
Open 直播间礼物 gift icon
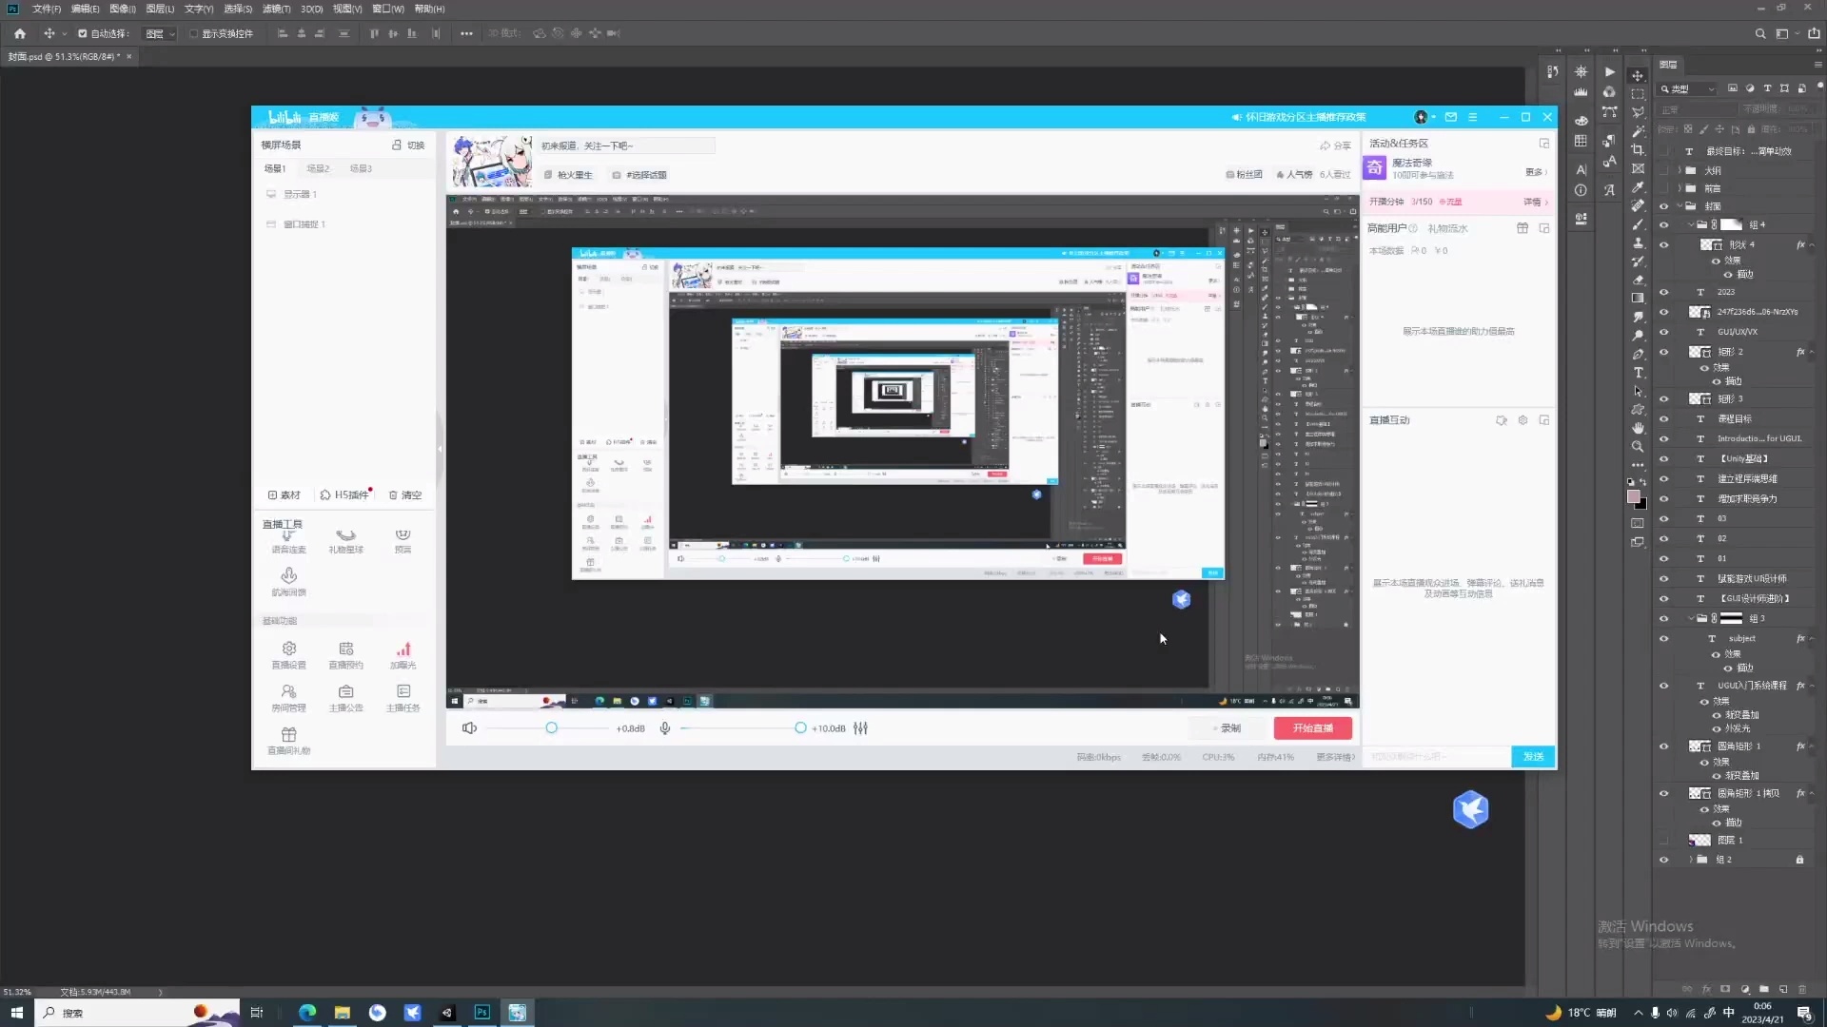click(289, 735)
